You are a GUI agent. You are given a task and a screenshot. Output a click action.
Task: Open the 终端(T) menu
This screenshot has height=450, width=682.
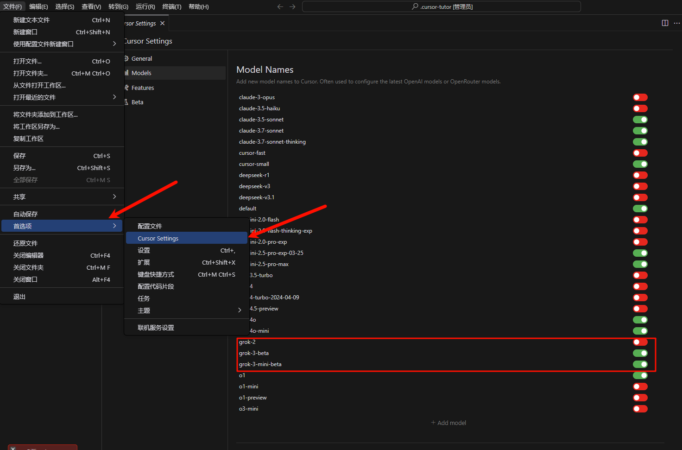(x=172, y=6)
